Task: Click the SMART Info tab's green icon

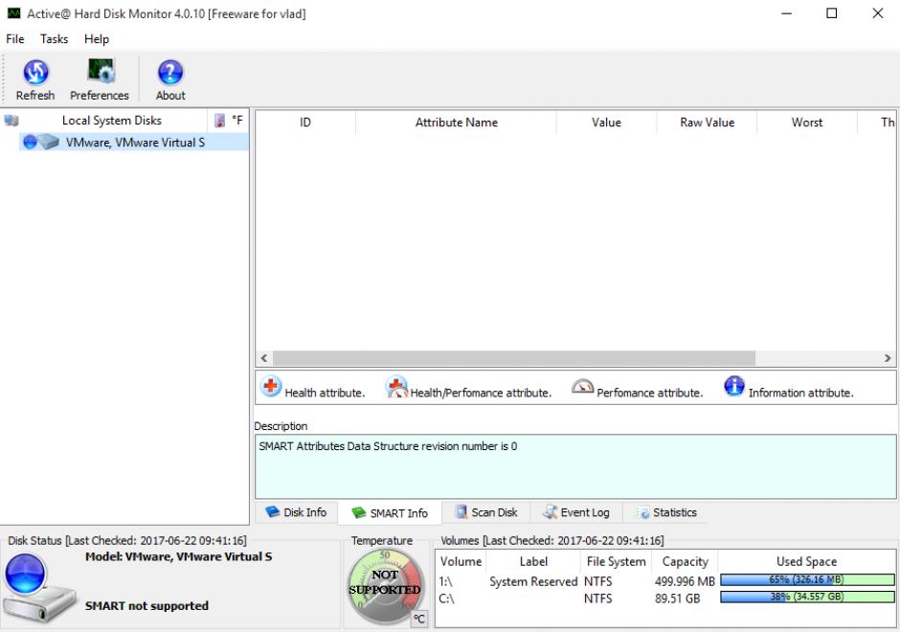Action: (x=359, y=512)
